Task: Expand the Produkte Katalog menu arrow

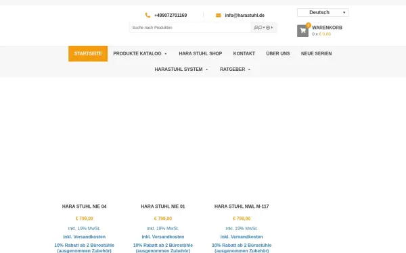Action: tap(166, 54)
